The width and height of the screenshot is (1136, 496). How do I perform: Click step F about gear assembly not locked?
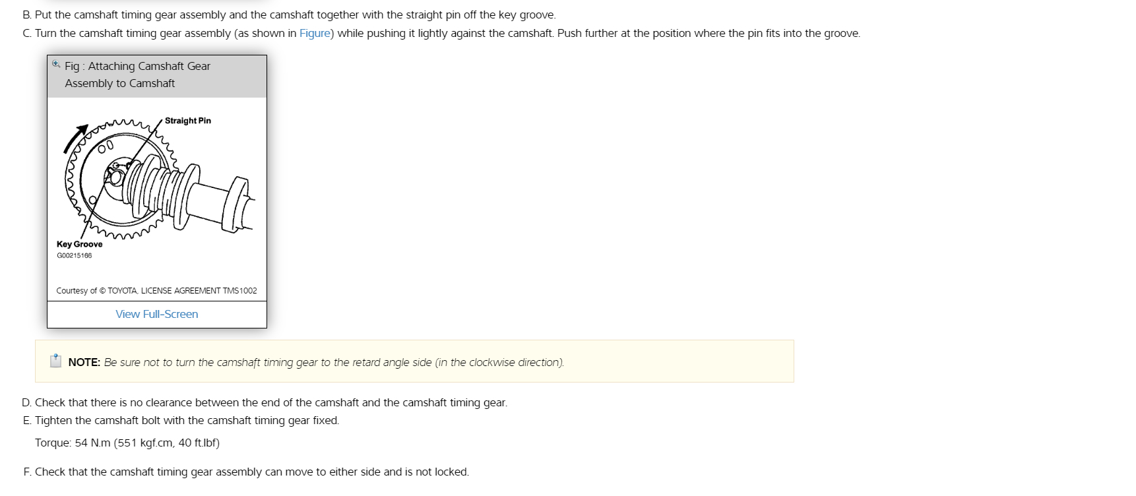click(x=245, y=472)
